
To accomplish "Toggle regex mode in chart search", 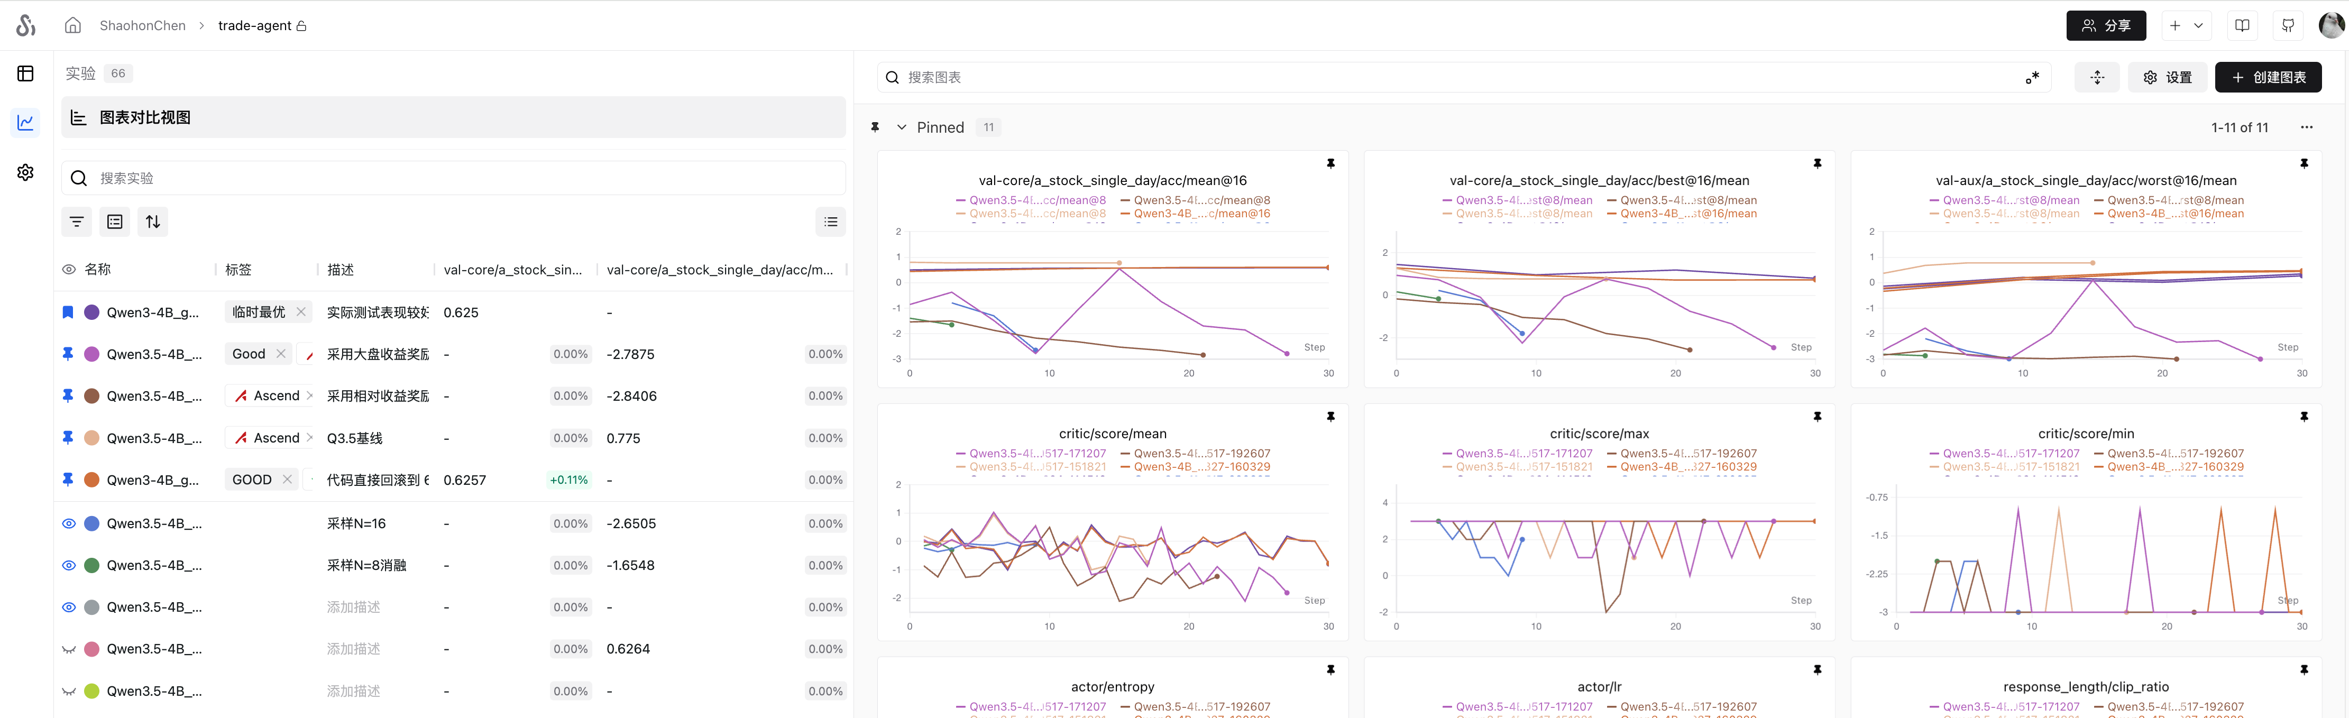I will [x=2033, y=77].
